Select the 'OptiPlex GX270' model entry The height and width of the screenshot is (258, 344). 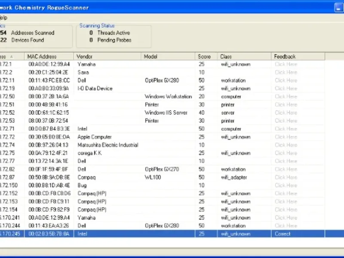(x=162, y=169)
